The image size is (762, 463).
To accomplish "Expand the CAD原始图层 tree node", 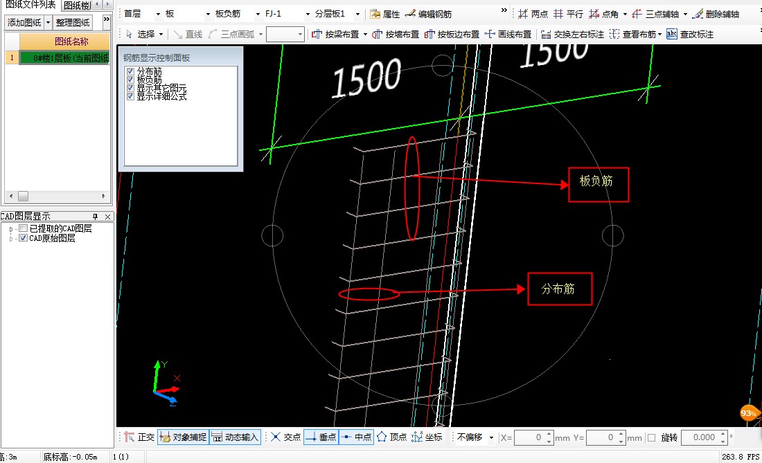I will pos(11,238).
